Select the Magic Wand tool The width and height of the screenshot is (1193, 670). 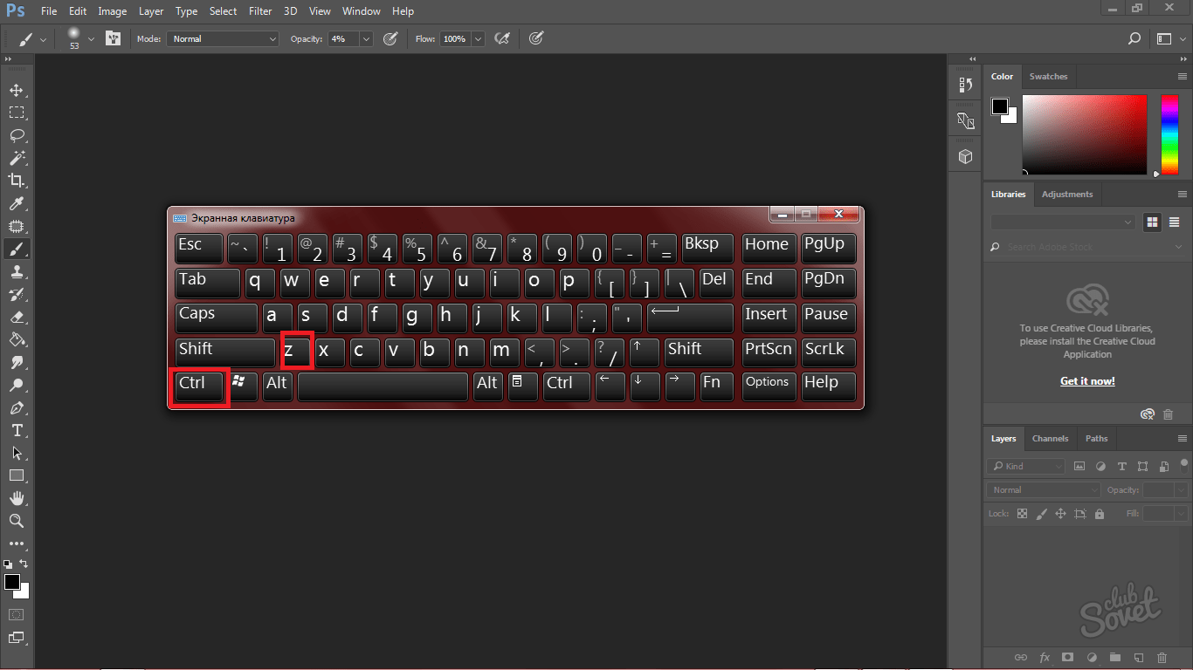tap(17, 158)
